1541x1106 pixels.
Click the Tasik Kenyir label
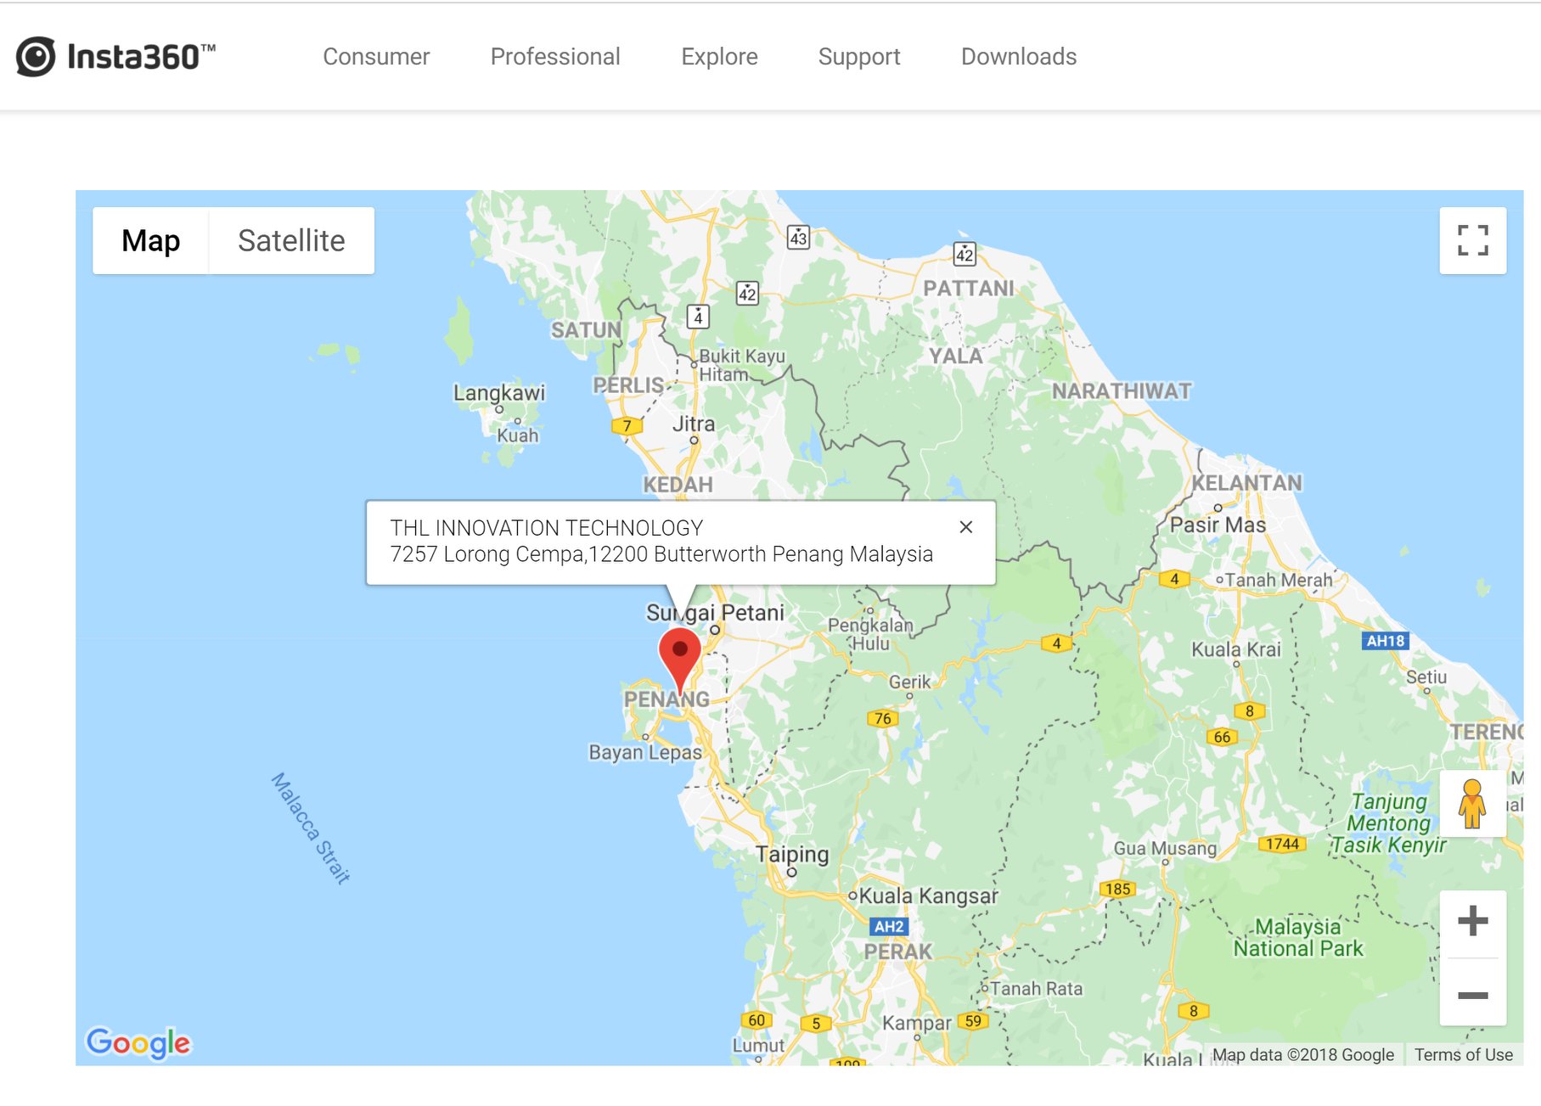[1389, 845]
